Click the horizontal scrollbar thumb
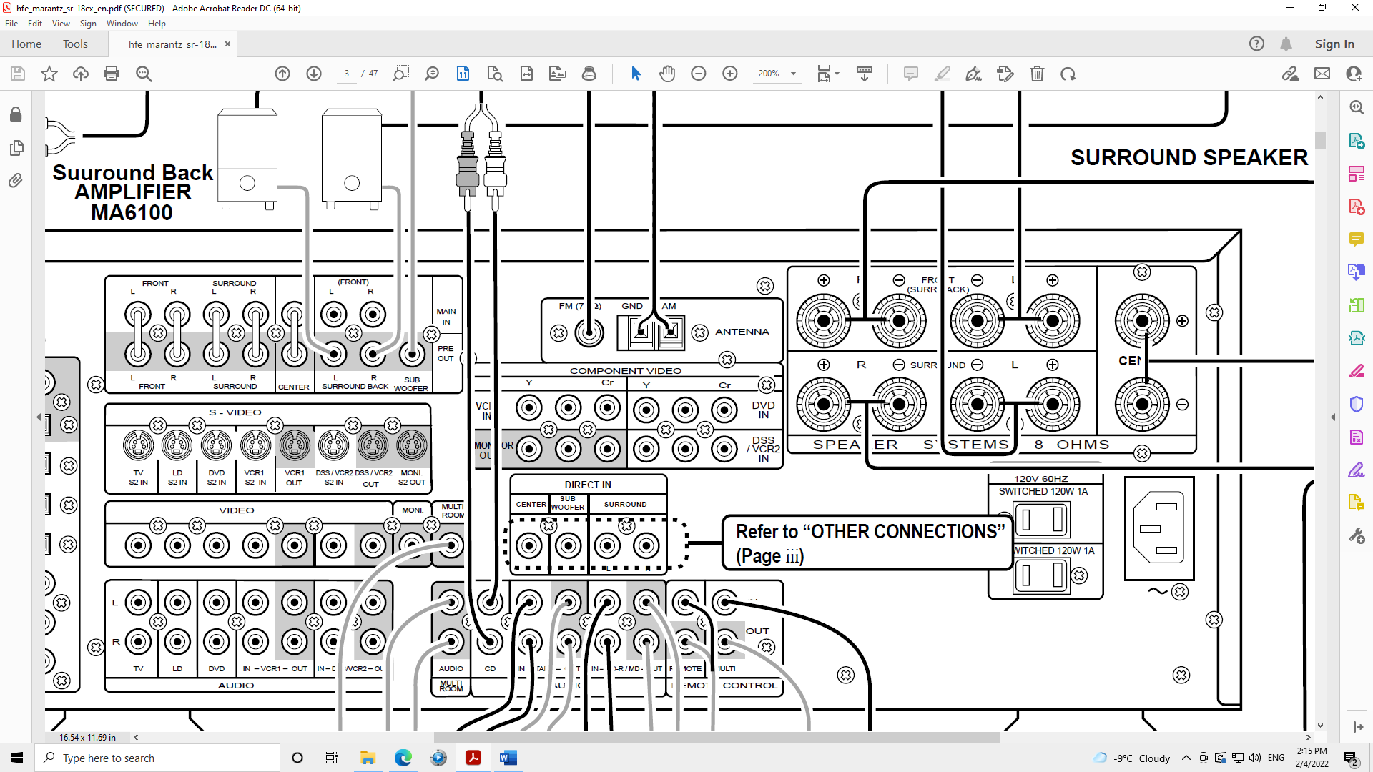 [716, 737]
